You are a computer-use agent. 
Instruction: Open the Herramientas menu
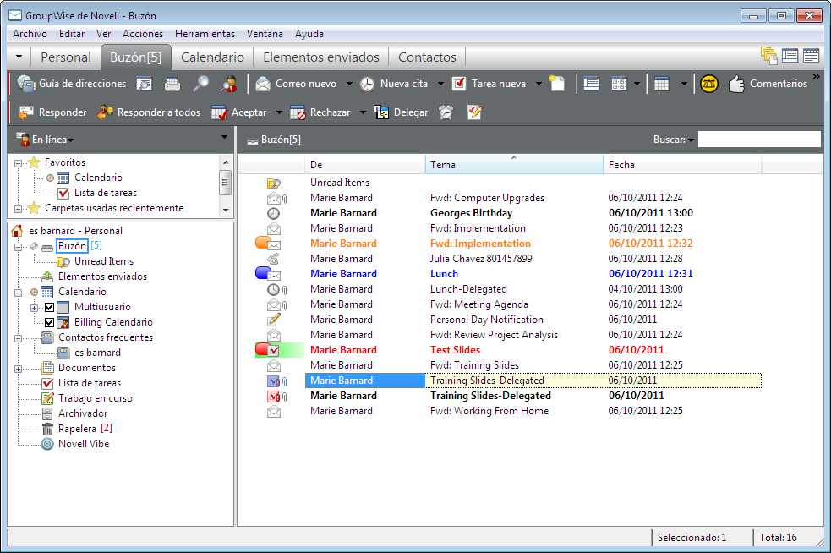205,34
